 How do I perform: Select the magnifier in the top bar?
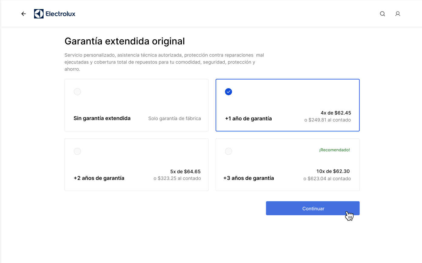pyautogui.click(x=382, y=14)
